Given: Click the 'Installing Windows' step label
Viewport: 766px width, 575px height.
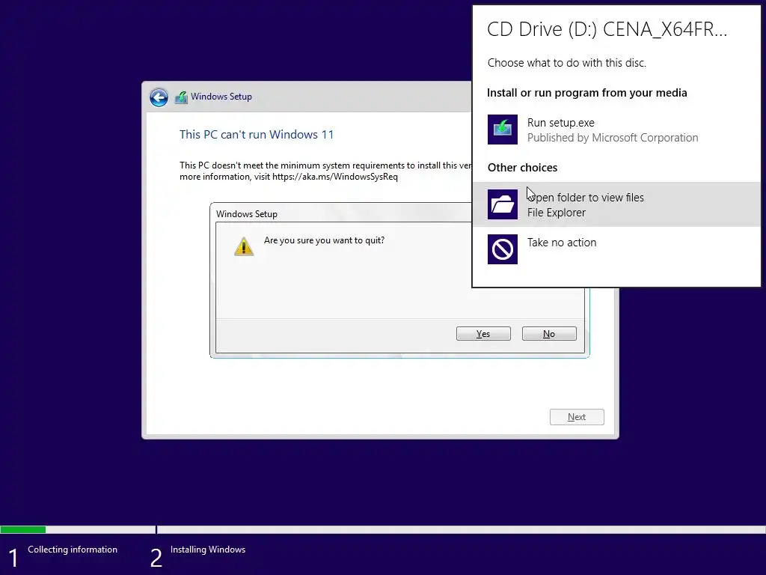Looking at the screenshot, I should click(208, 550).
